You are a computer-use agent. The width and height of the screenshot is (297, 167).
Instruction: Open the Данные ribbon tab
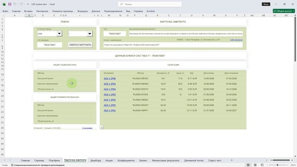point(96,11)
